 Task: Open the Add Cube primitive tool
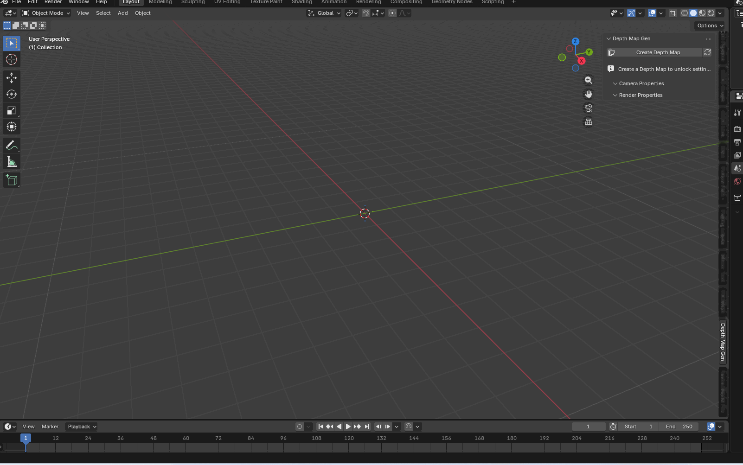point(11,180)
